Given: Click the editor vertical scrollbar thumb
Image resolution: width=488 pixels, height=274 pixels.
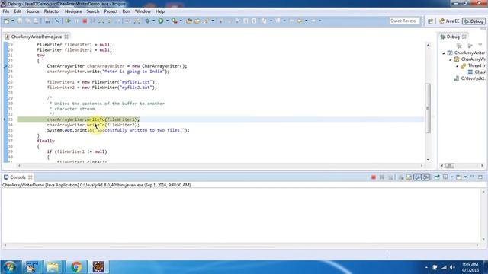Looking at the screenshot, I should tap(428, 107).
